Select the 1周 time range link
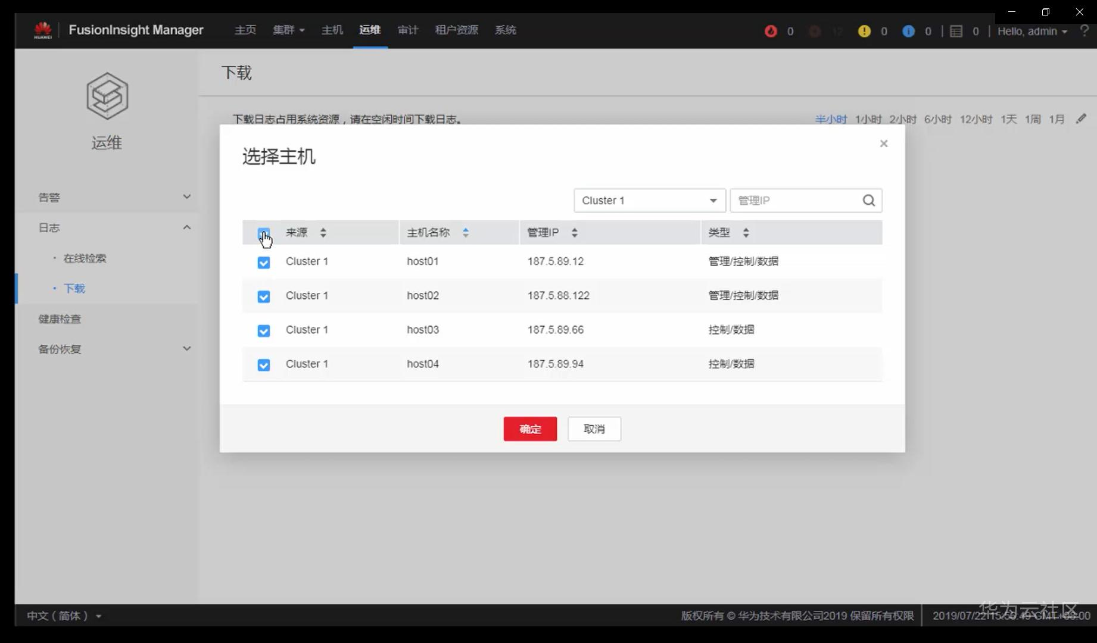The image size is (1097, 643). (1033, 119)
